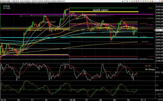
Task: Click the 3210.00 label on the price scale
Action: [159, 55]
